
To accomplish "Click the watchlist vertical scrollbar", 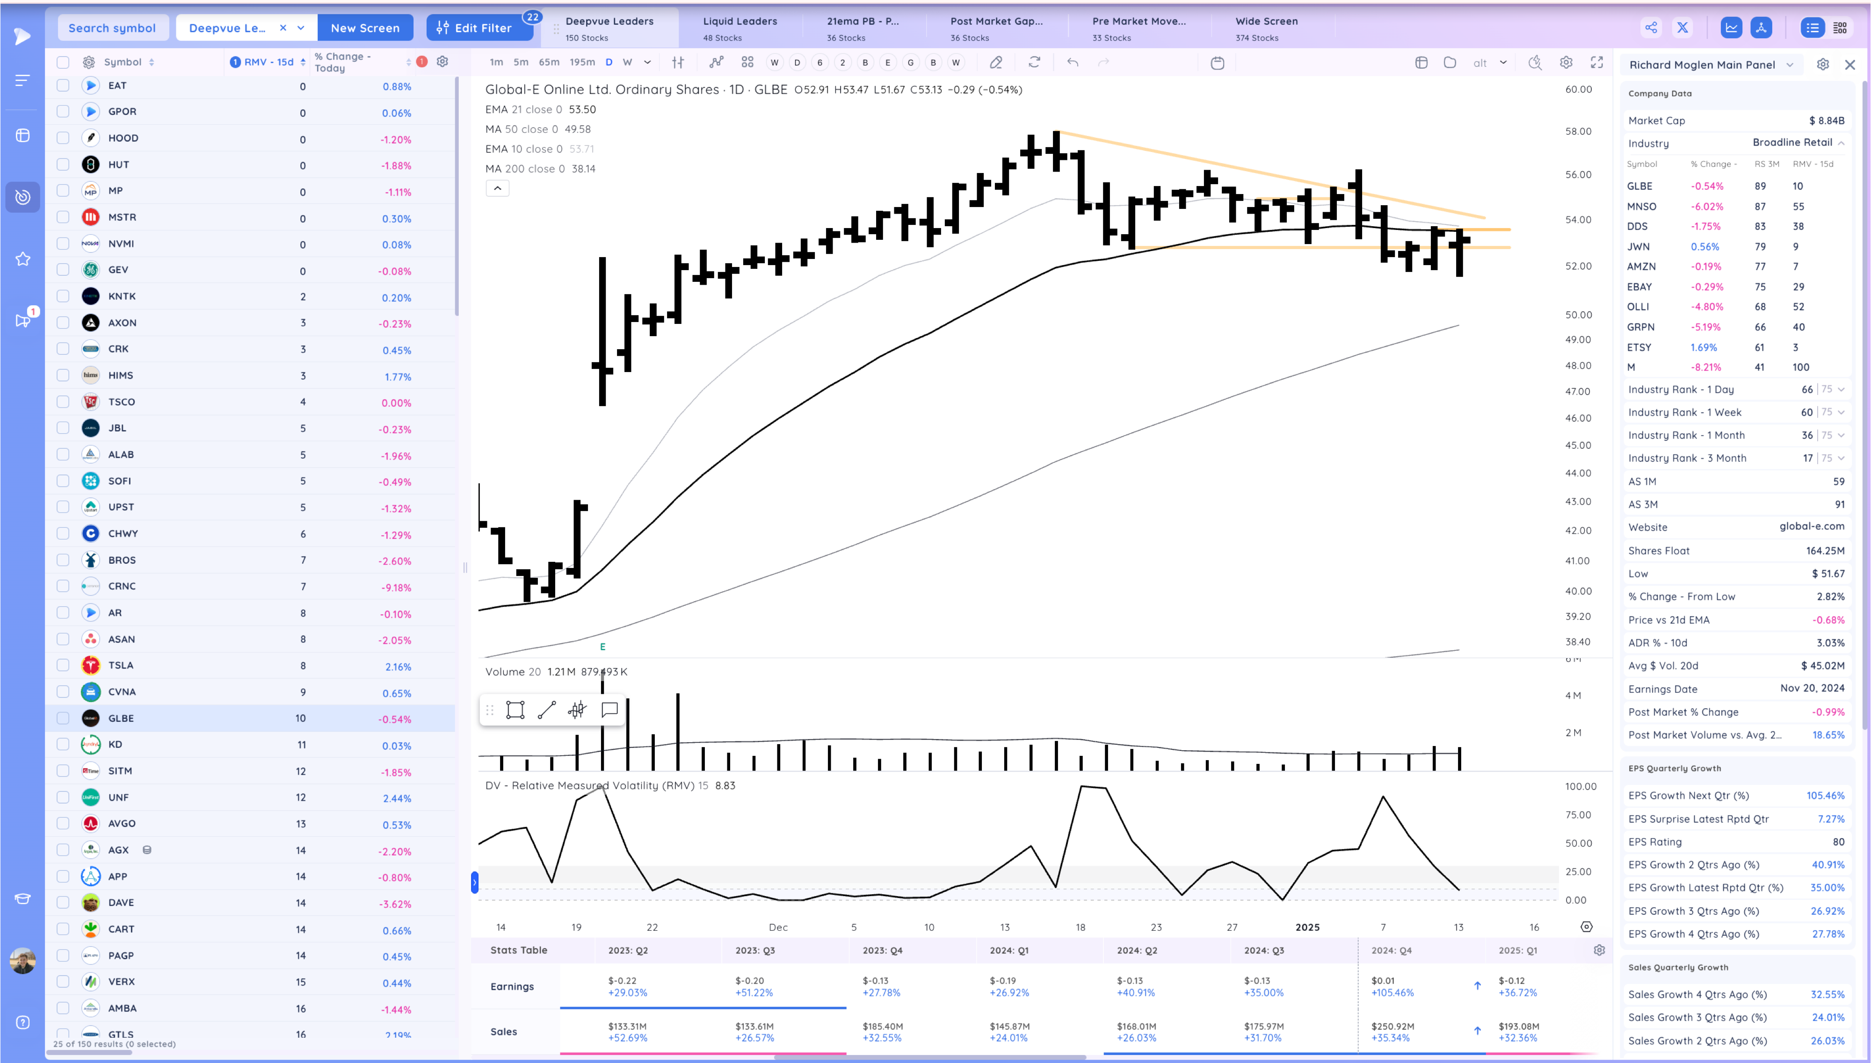I will click(457, 197).
